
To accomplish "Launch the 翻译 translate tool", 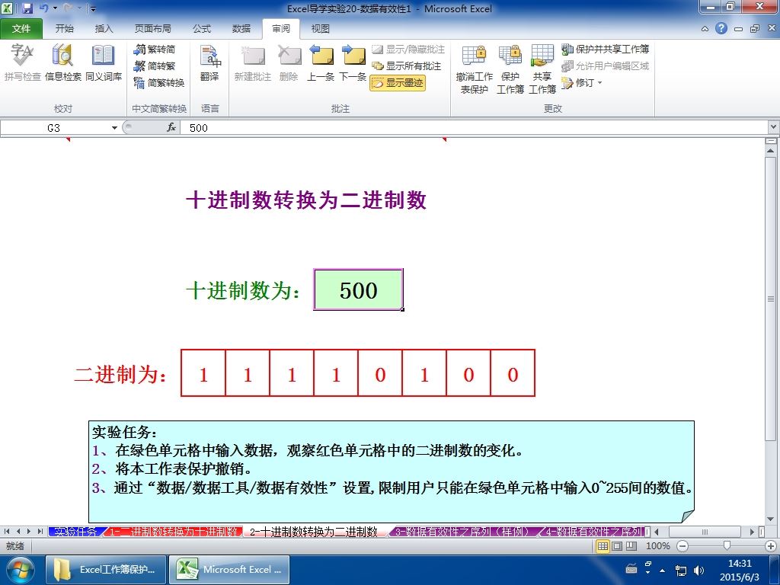I will 209,62.
